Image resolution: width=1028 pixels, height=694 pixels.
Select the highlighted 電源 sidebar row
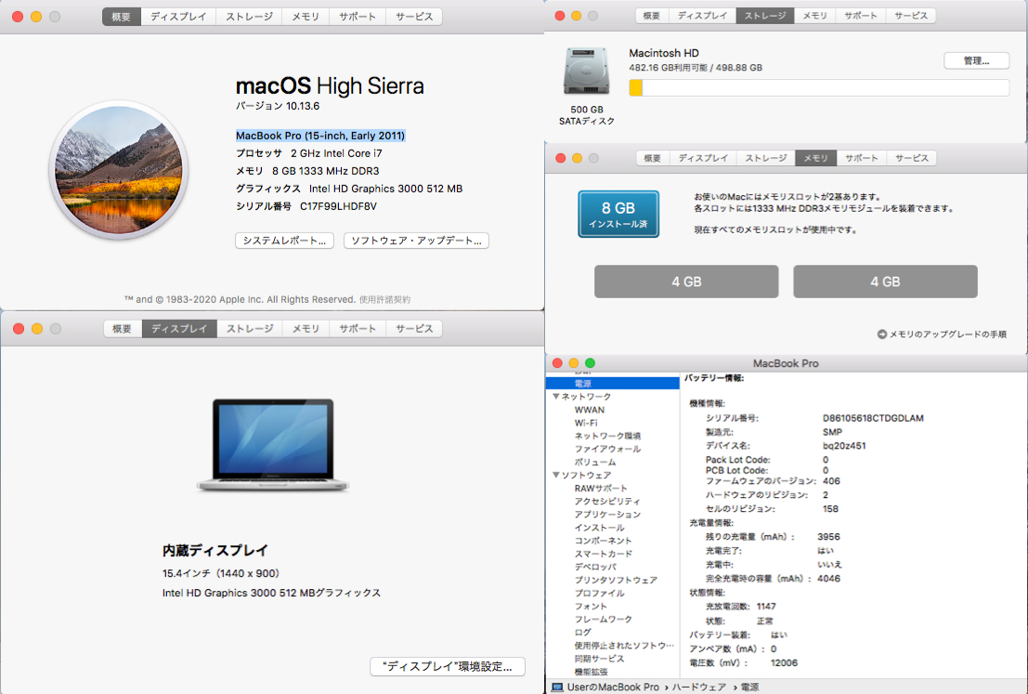(612, 383)
